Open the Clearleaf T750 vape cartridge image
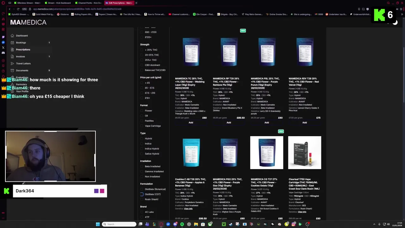 click(305, 153)
